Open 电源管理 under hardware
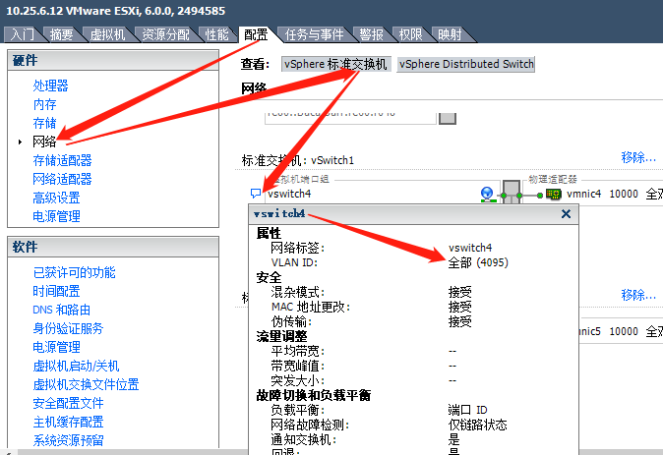 pyautogui.click(x=56, y=216)
